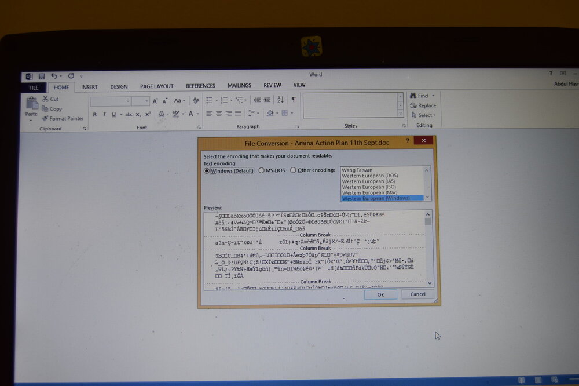Select the Windows (Default) encoding option
This screenshot has width=579, height=386.
[229, 171]
